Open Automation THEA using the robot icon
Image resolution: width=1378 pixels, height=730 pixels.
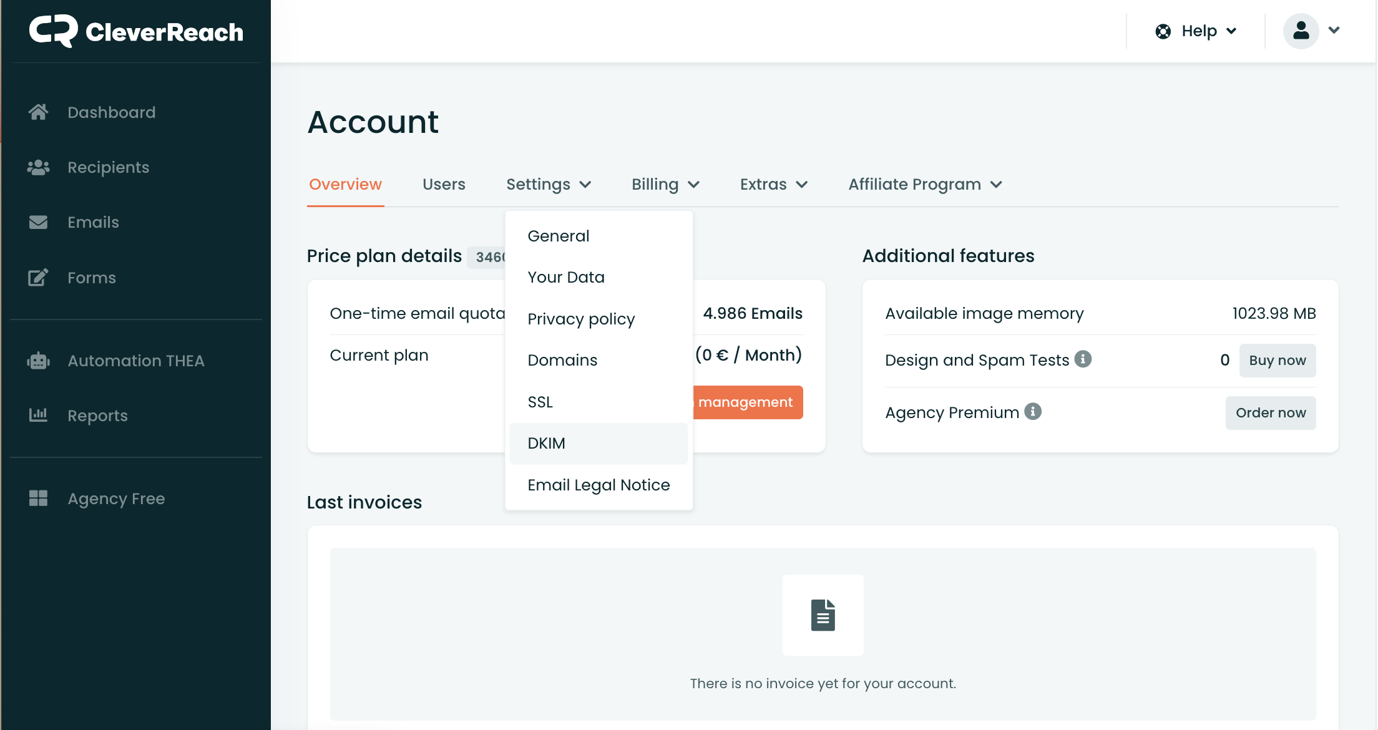38,360
